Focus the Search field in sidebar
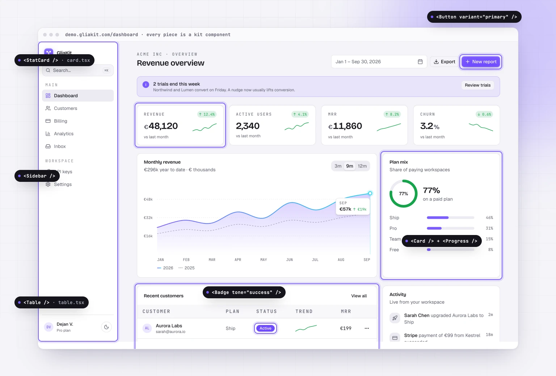 pyautogui.click(x=78, y=70)
